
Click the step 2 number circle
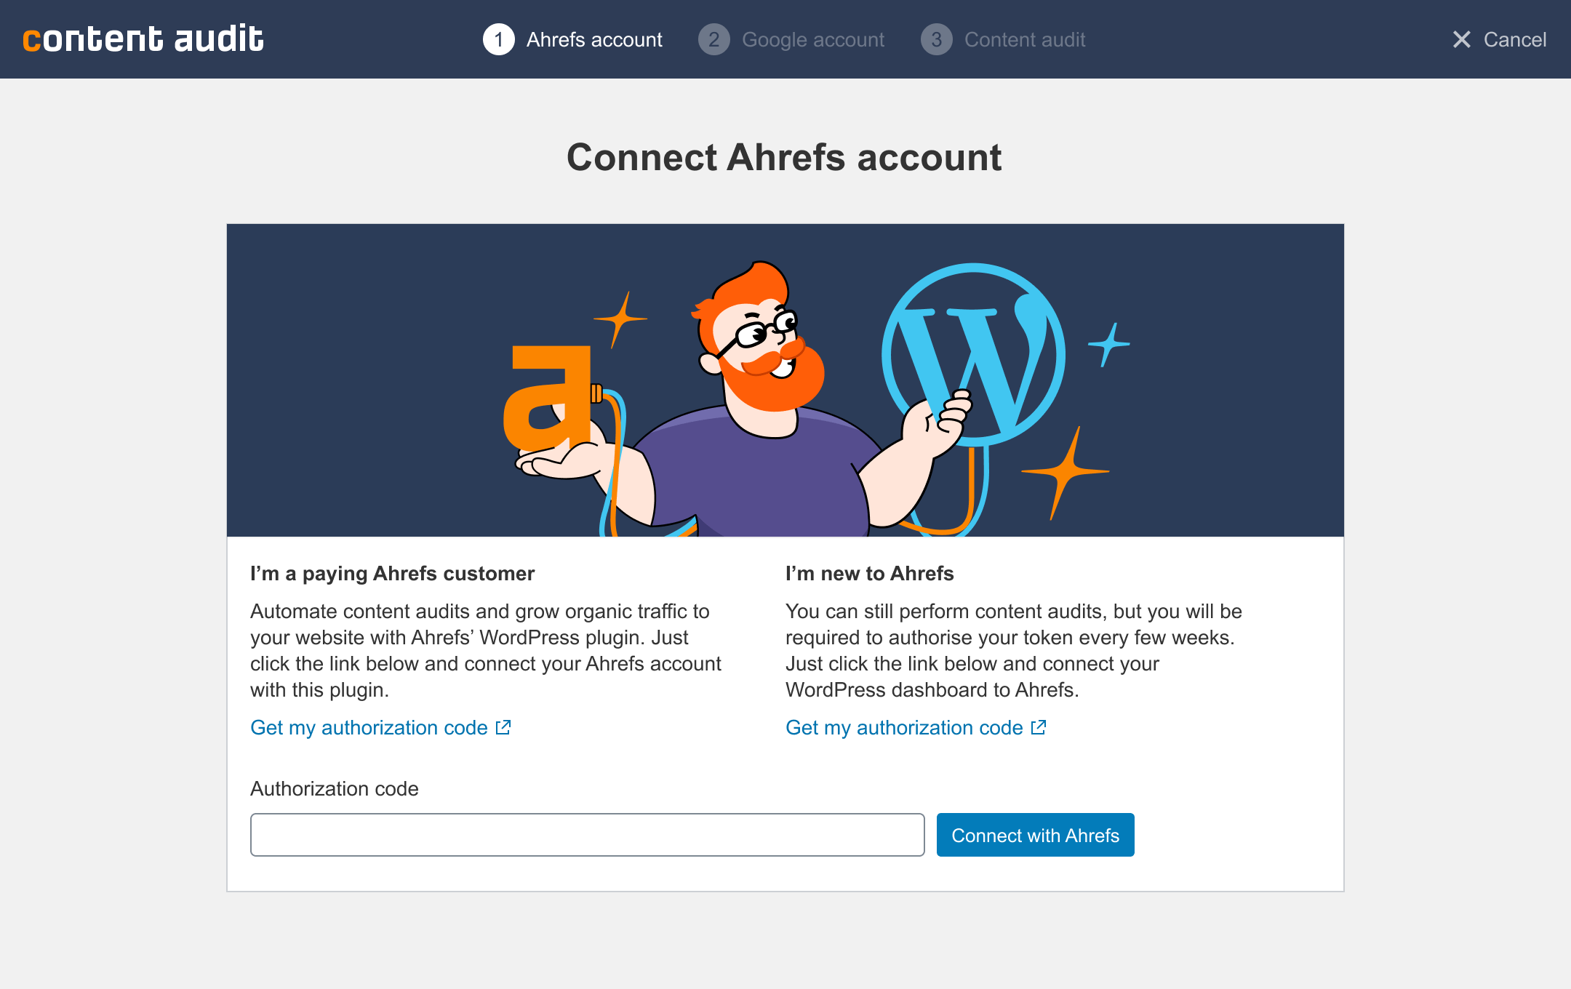pyautogui.click(x=713, y=39)
